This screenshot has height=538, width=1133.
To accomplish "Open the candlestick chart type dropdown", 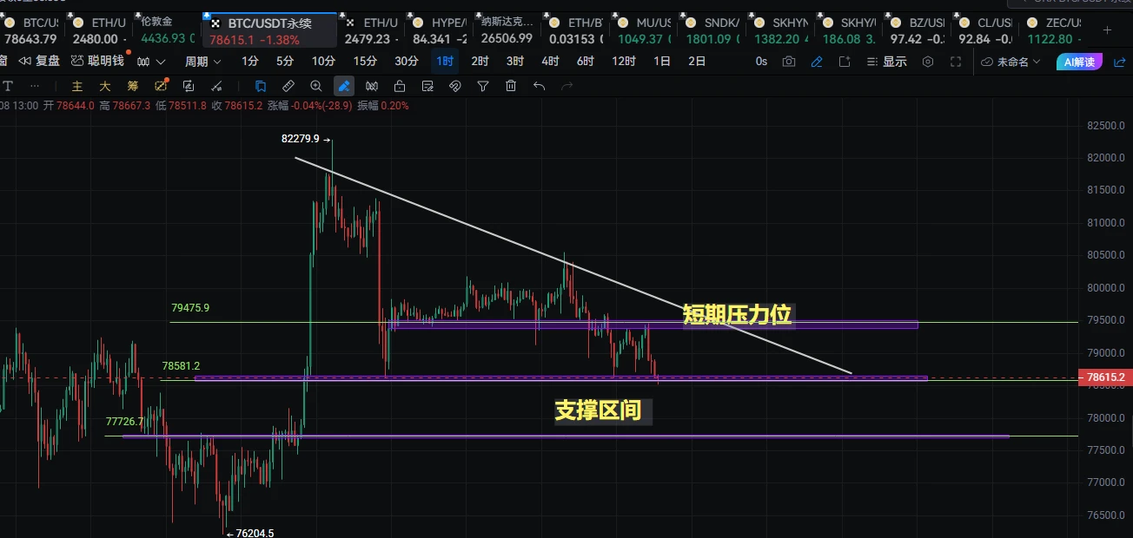I will click(150, 62).
